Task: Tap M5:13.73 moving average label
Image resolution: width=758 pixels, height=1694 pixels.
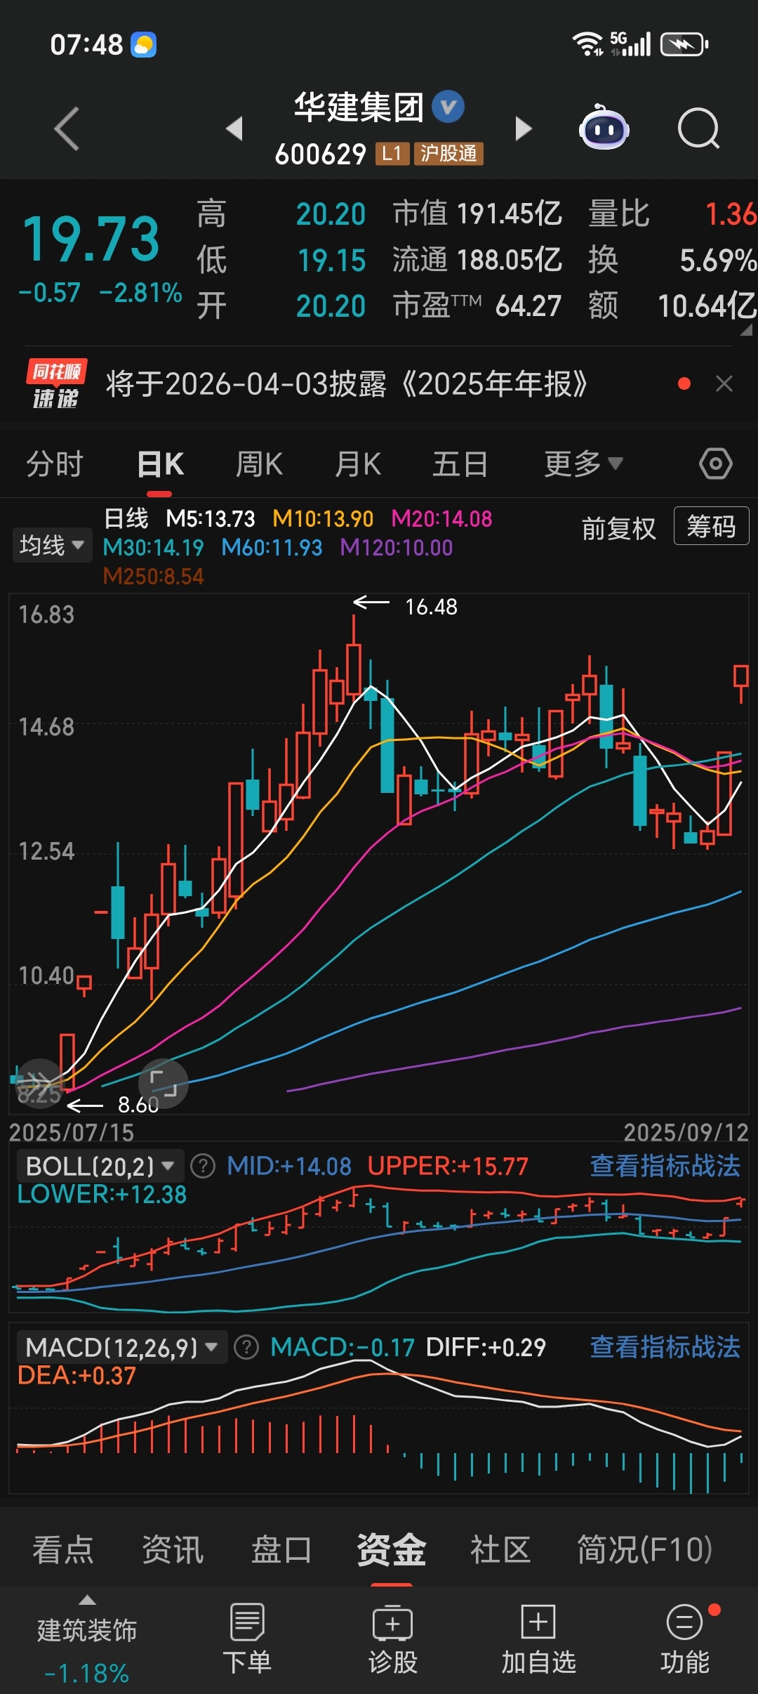Action: 211,518
